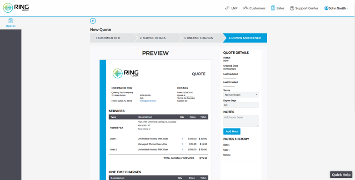Click TOTAL MONTHLY SERVICES label
This screenshot has height=180, width=355.
[179, 158]
